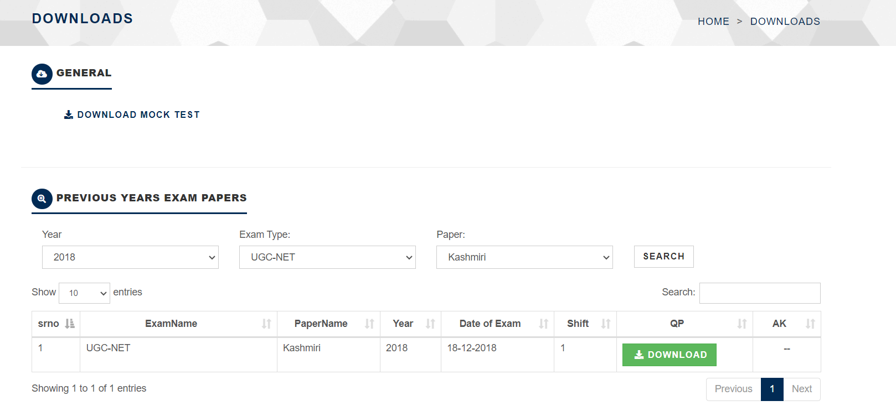Click into the table Search field
The height and width of the screenshot is (411, 896).
point(759,293)
